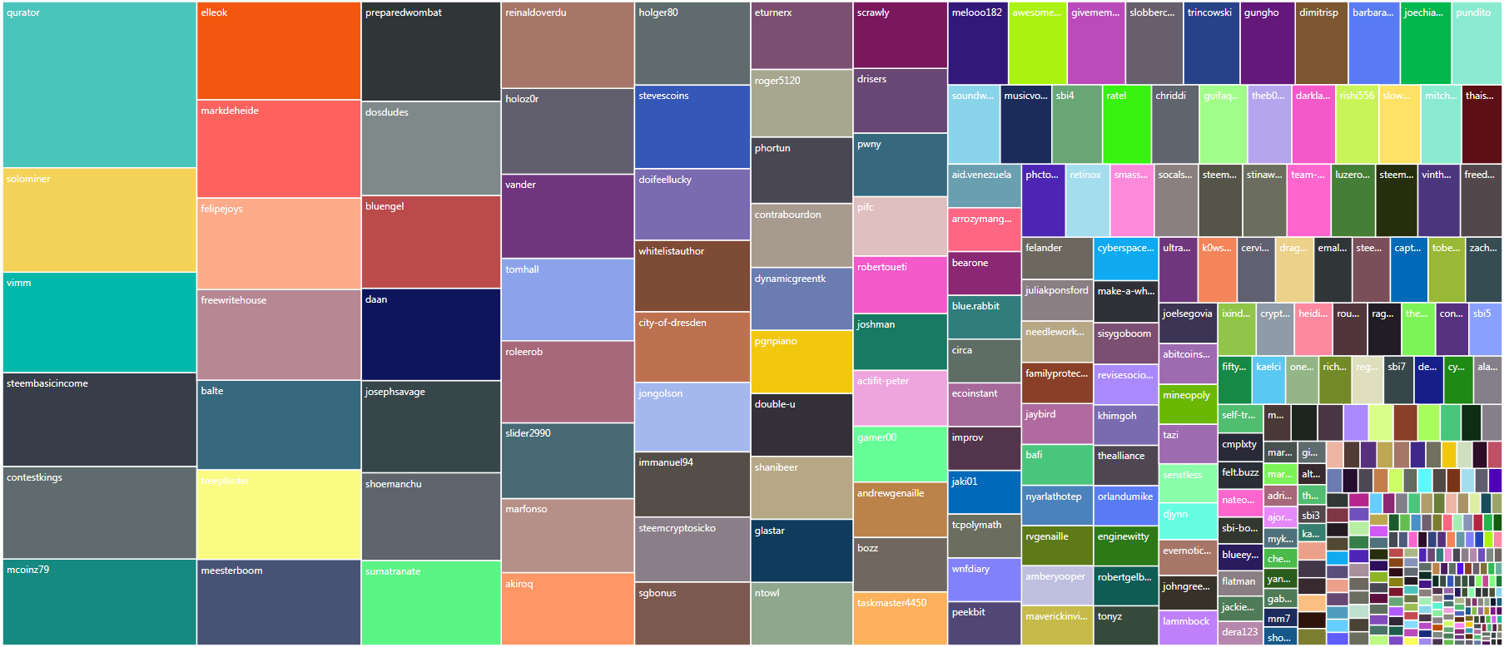Click the green mineopoly tile
The width and height of the screenshot is (1504, 647).
[x=1189, y=404]
